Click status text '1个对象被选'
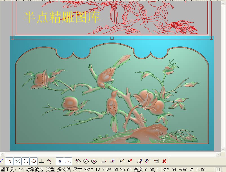This screenshot has width=226, height=172. 31,169
